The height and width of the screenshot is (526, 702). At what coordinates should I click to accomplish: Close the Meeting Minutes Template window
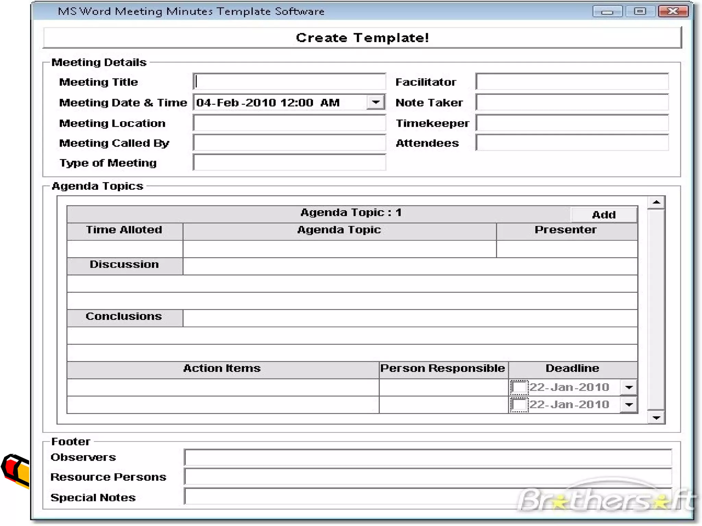673,12
